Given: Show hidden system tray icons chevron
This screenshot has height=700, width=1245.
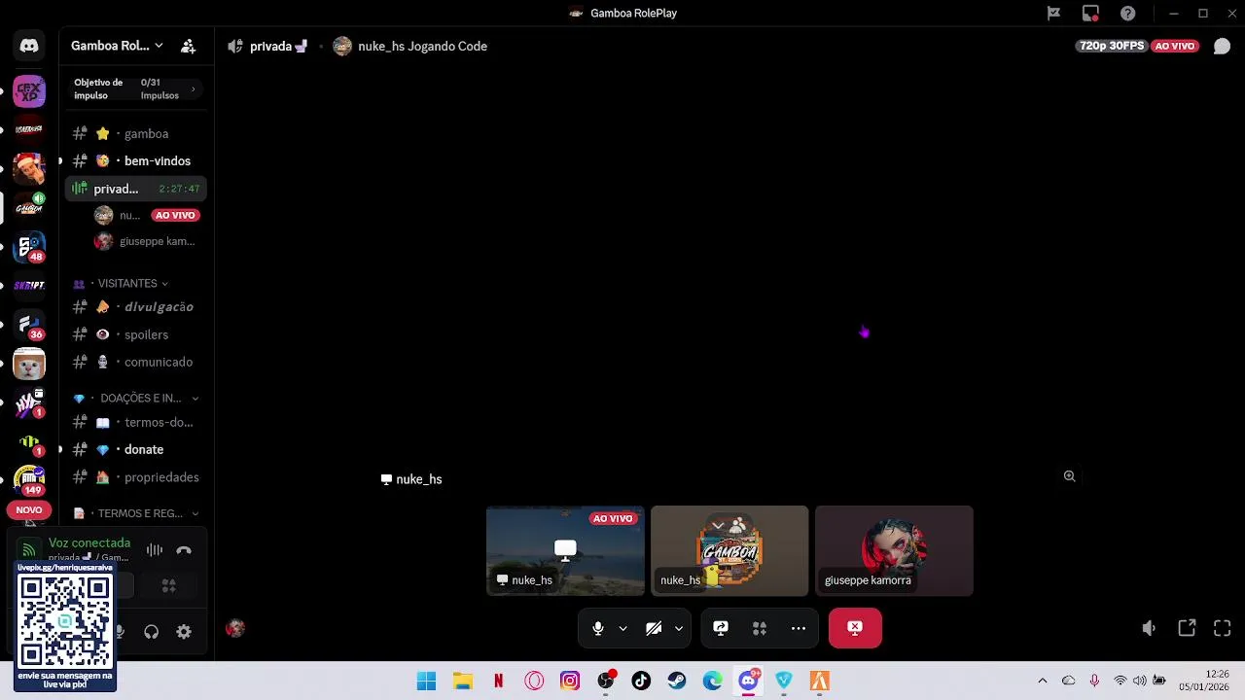Looking at the screenshot, I should 1043,681.
